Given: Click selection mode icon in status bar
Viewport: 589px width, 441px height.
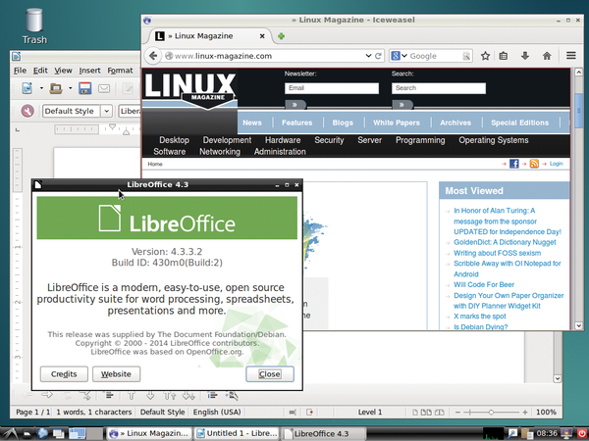Looking at the screenshot, I should (x=293, y=413).
